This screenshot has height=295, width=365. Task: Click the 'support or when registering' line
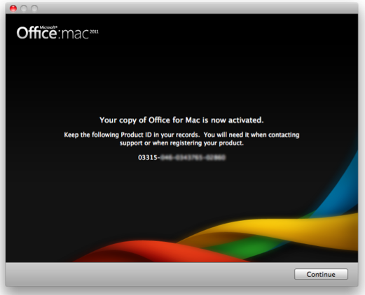(x=181, y=143)
